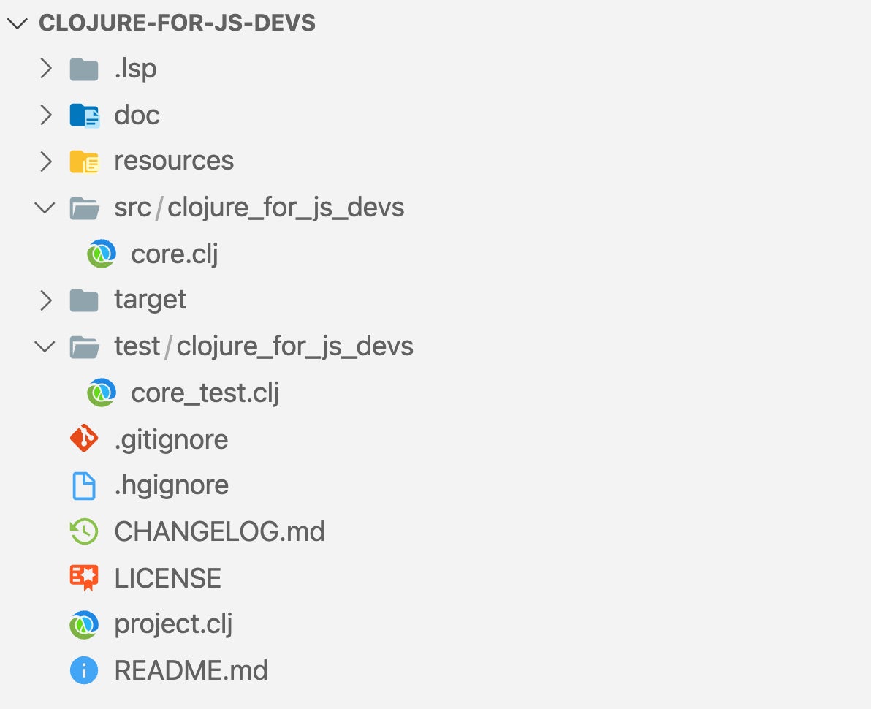Expand the target folder
The width and height of the screenshot is (871, 709).
[45, 300]
